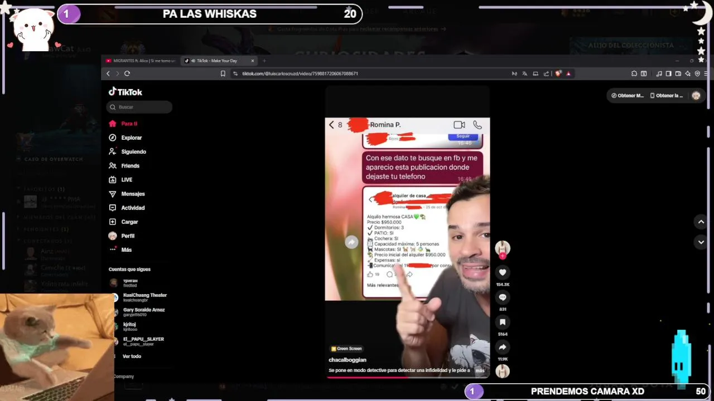
Task: Open the spinning sound disc thumbnail
Action: click(x=503, y=371)
